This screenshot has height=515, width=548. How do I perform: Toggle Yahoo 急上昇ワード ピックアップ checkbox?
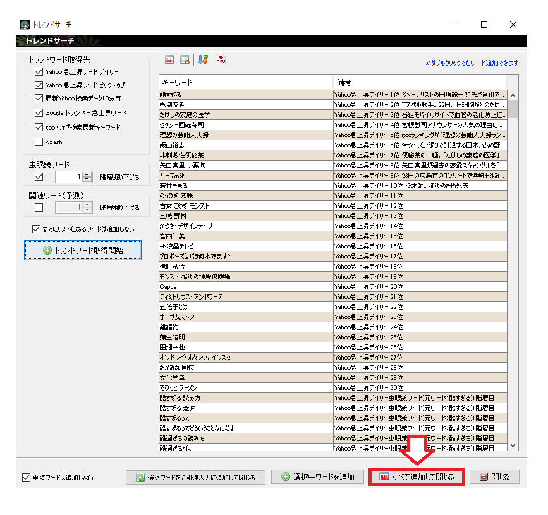[39, 85]
